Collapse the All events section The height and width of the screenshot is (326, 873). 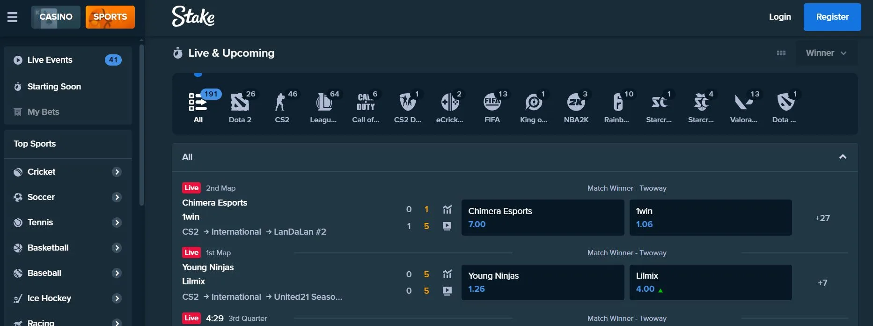pos(843,157)
